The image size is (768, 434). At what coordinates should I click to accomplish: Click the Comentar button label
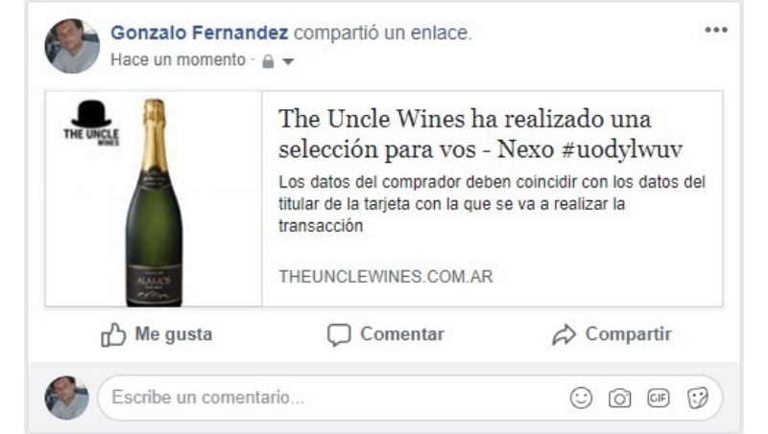[x=402, y=334]
